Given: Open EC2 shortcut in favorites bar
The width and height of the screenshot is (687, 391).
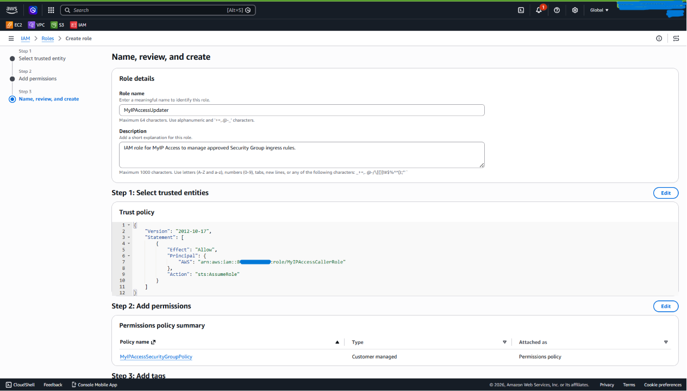Looking at the screenshot, I should pyautogui.click(x=14, y=24).
